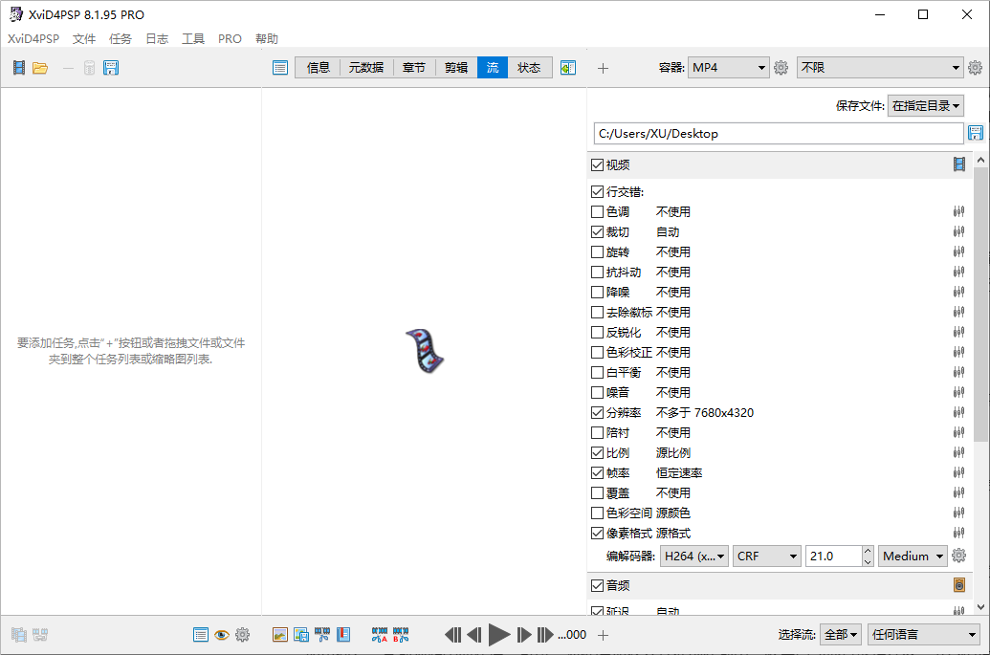
Task: Open the CRF rate mode dropdown
Action: coord(766,556)
